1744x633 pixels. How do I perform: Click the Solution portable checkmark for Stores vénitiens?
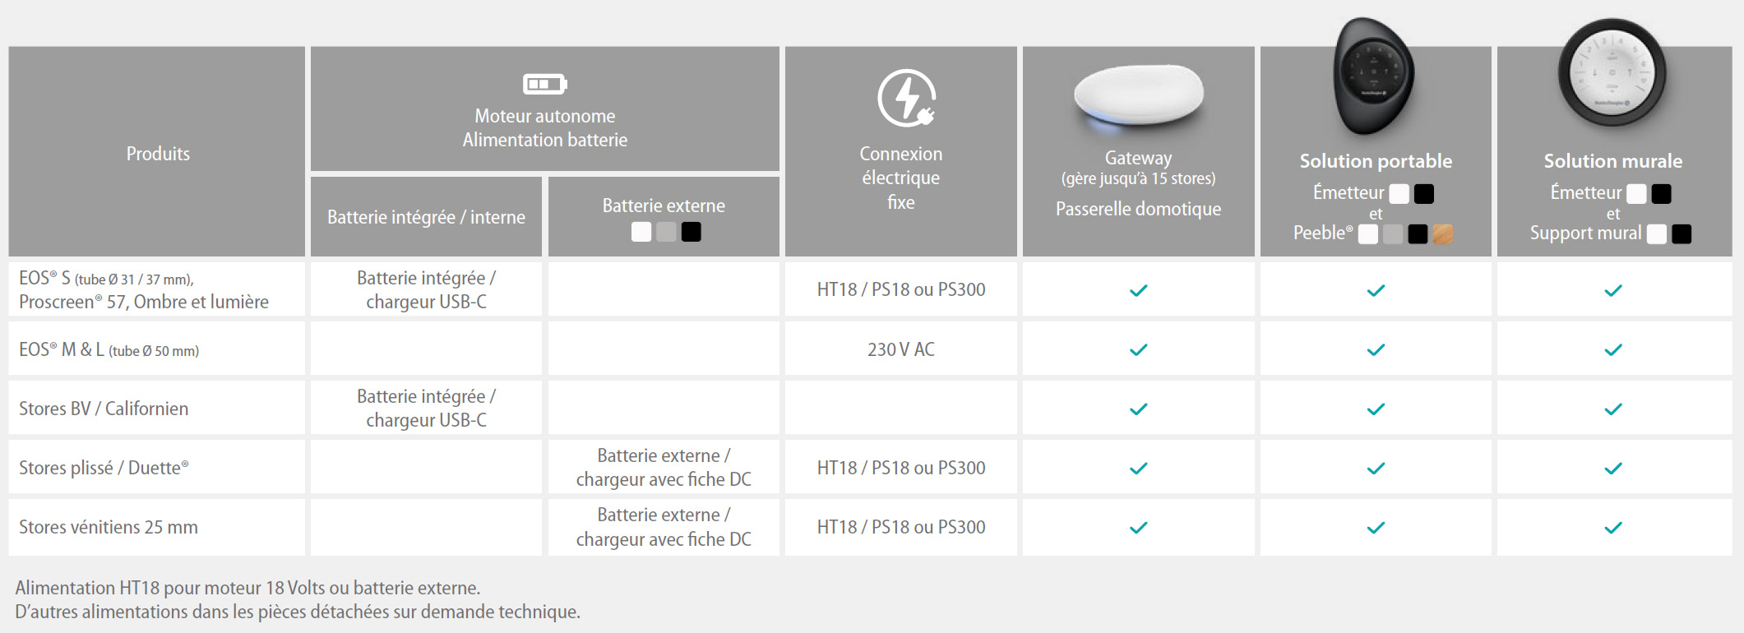(x=1376, y=528)
